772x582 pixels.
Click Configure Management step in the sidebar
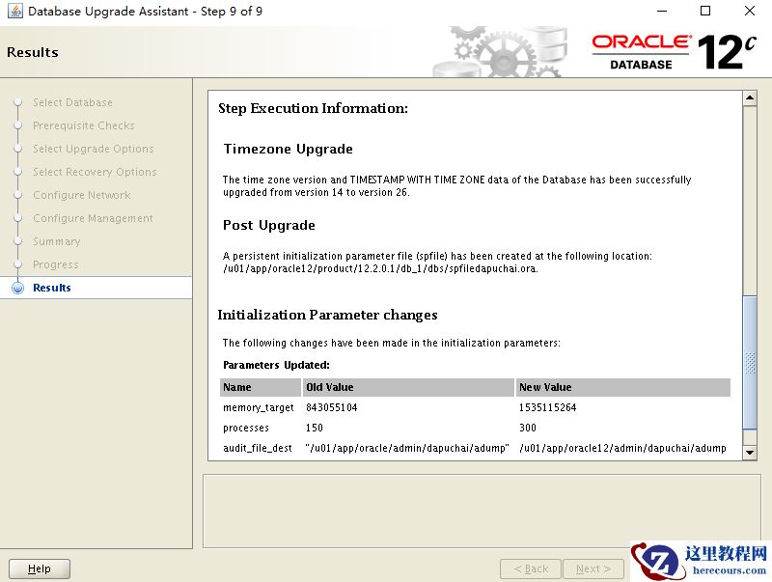pos(93,218)
